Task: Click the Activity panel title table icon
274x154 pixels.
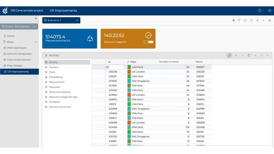Action: 46,55
